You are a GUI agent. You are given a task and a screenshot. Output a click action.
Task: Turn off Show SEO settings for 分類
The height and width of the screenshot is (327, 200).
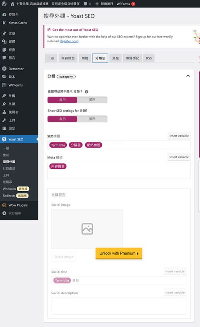click(x=92, y=119)
